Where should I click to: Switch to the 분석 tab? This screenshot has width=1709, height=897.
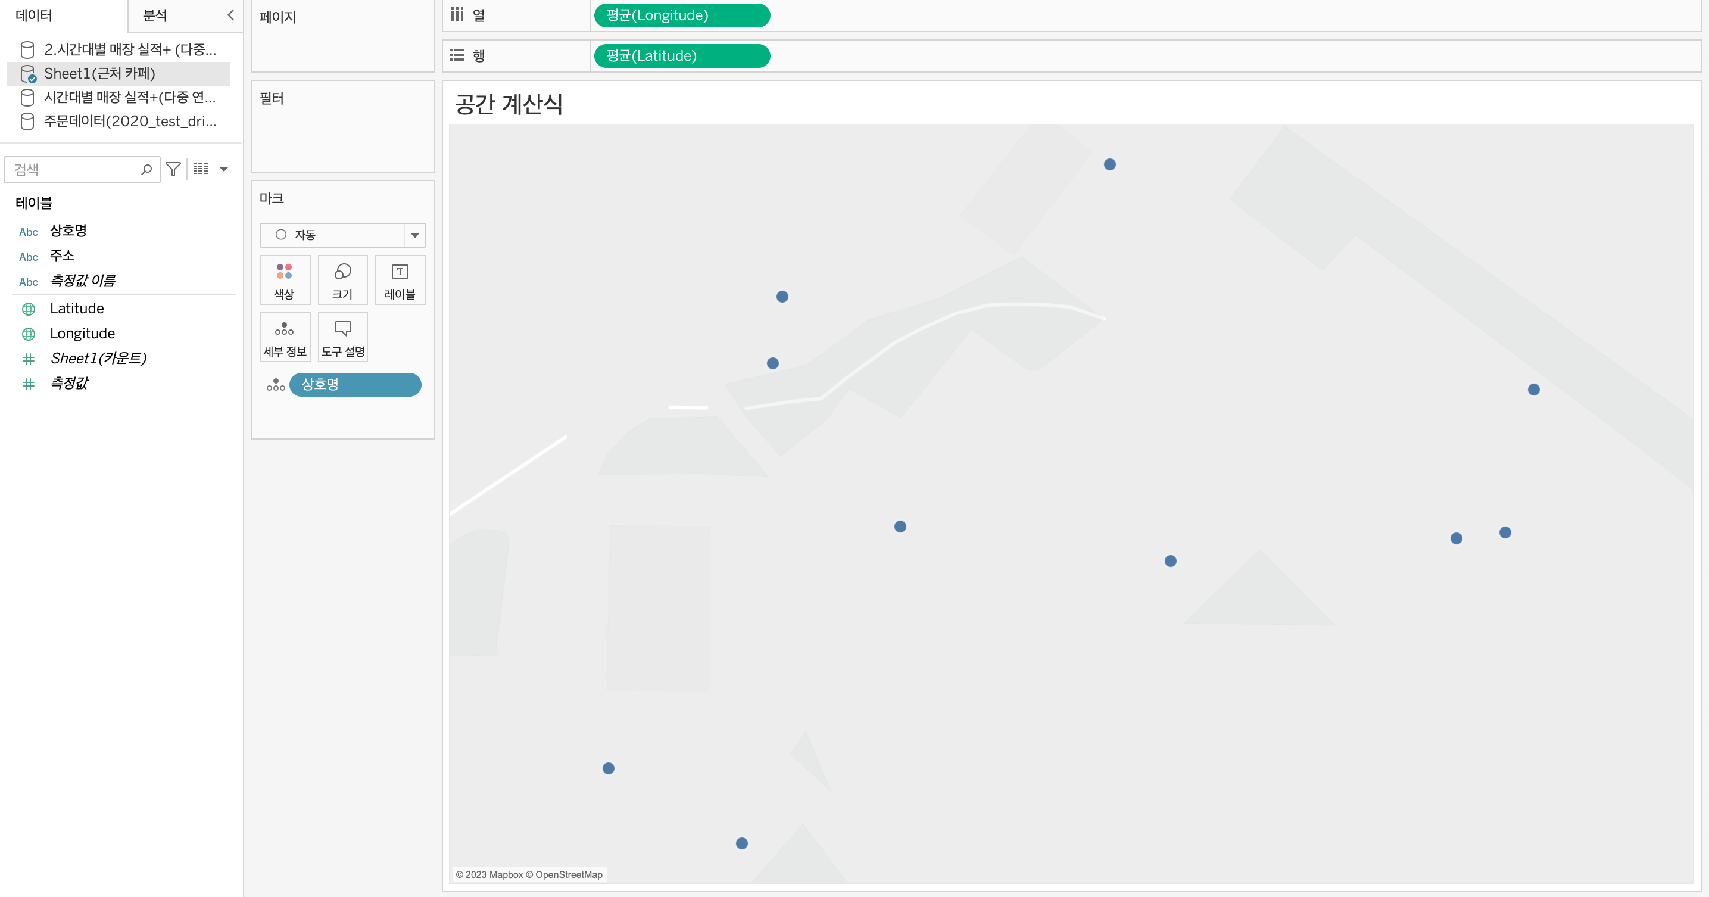point(155,15)
